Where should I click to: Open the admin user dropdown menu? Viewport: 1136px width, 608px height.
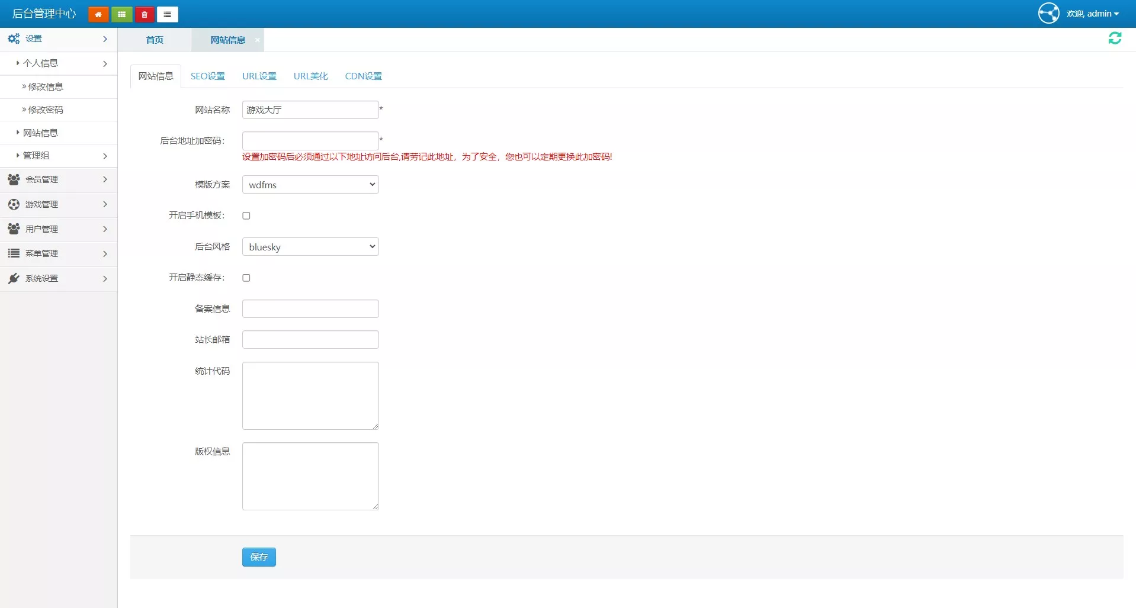pyautogui.click(x=1093, y=14)
